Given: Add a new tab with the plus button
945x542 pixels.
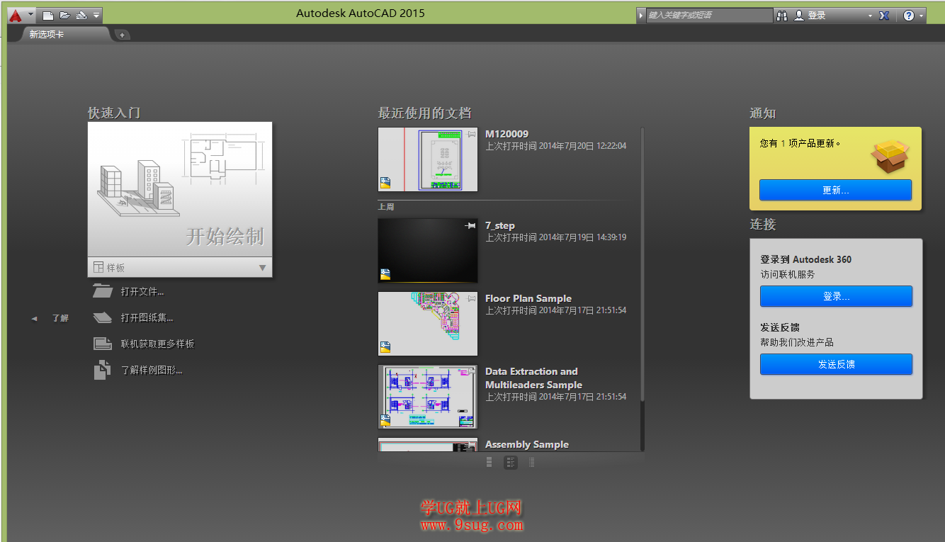Looking at the screenshot, I should click(122, 35).
